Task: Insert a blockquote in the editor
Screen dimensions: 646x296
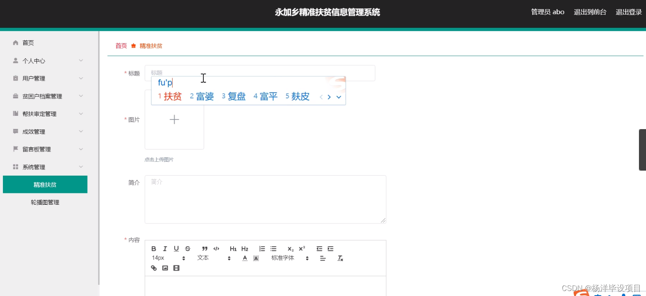Action: click(205, 249)
